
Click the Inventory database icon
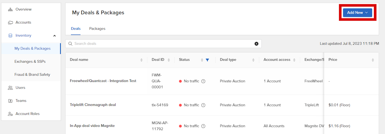click(x=11, y=36)
